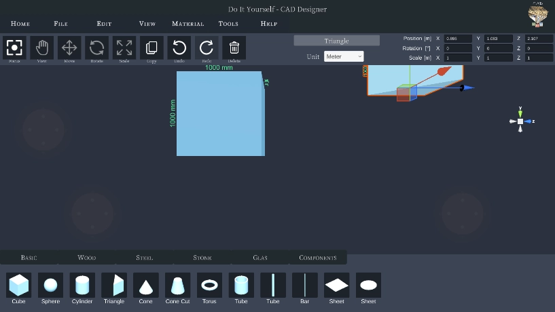Activate the Rotate tool

coord(96,47)
